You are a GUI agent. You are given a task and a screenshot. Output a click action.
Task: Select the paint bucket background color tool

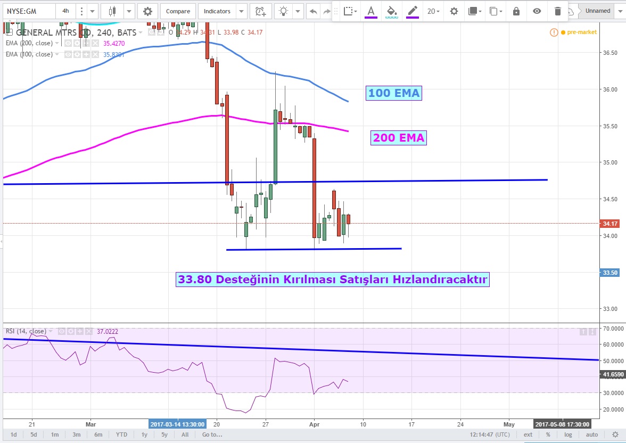tap(391, 11)
